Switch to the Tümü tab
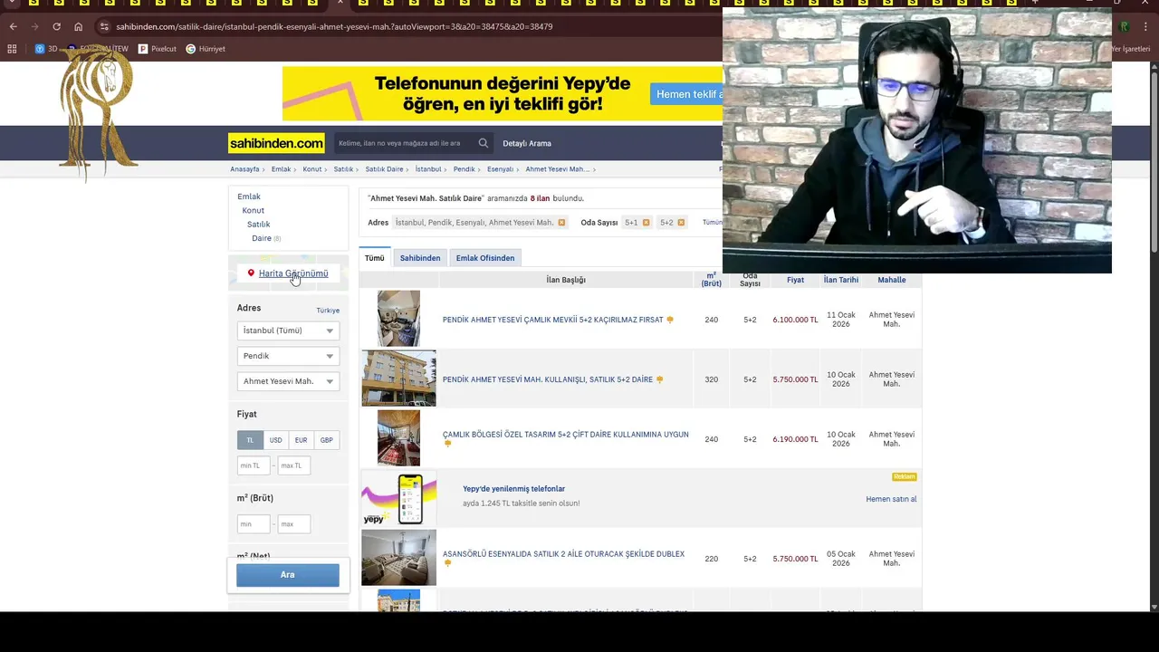 pos(375,258)
